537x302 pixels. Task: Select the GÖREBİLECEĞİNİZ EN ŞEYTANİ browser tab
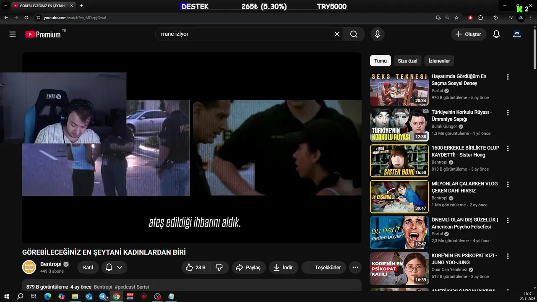(44, 6)
